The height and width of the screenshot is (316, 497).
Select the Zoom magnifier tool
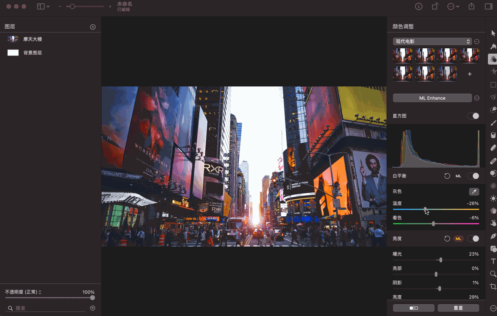[493, 274]
